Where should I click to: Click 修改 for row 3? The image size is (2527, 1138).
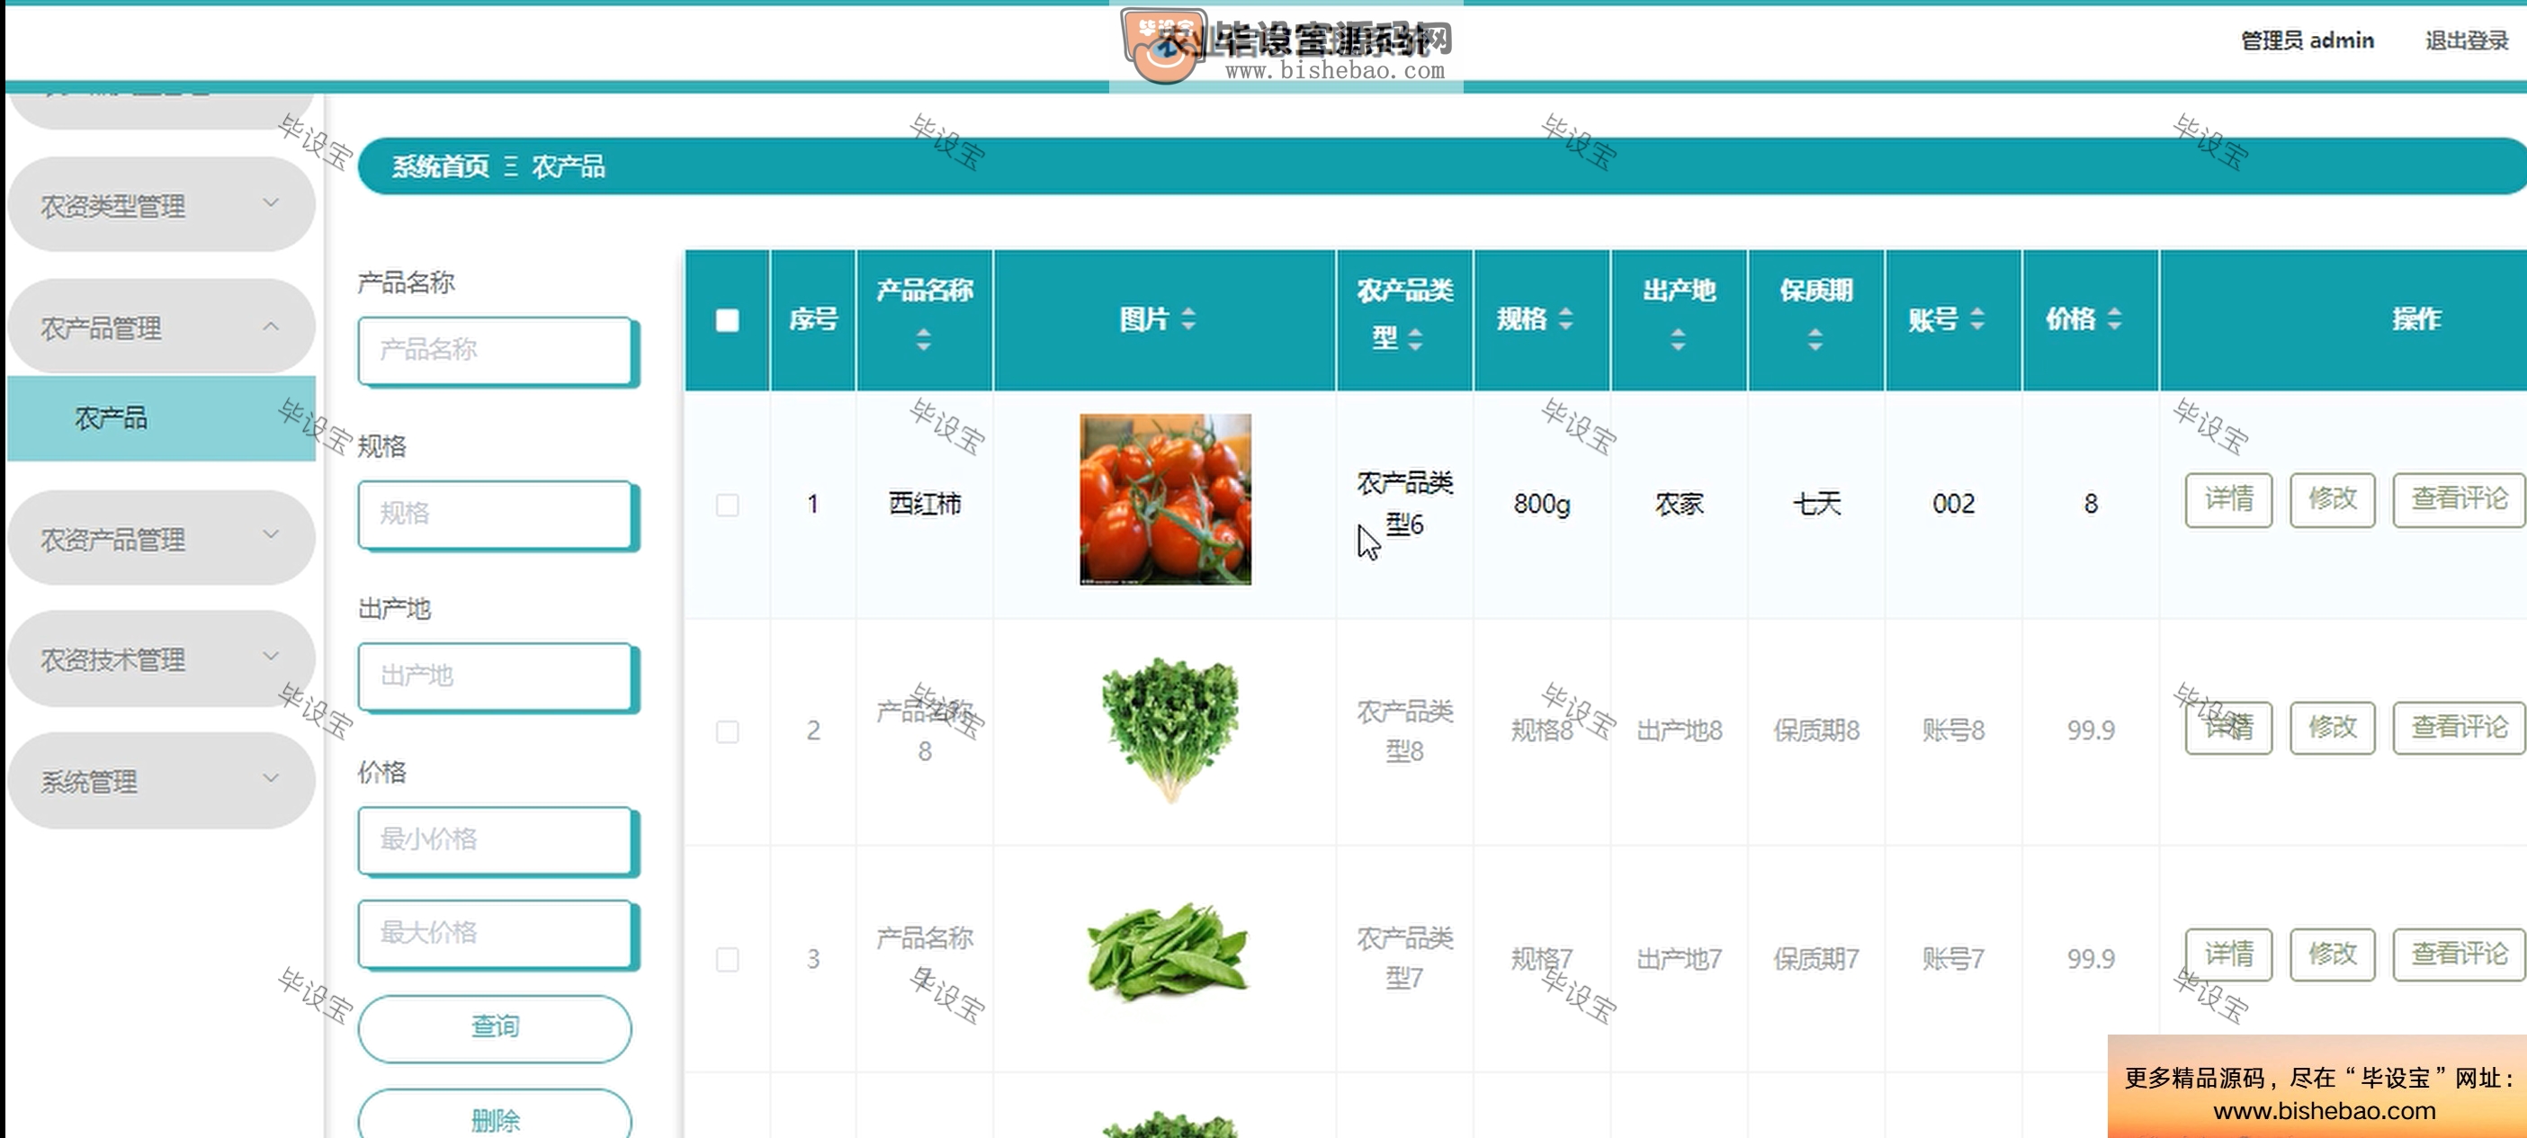pos(2332,954)
